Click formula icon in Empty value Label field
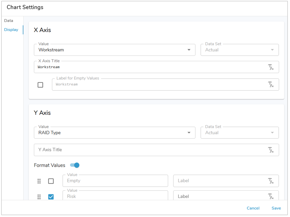The width and height of the screenshot is (290, 217). click(271, 181)
